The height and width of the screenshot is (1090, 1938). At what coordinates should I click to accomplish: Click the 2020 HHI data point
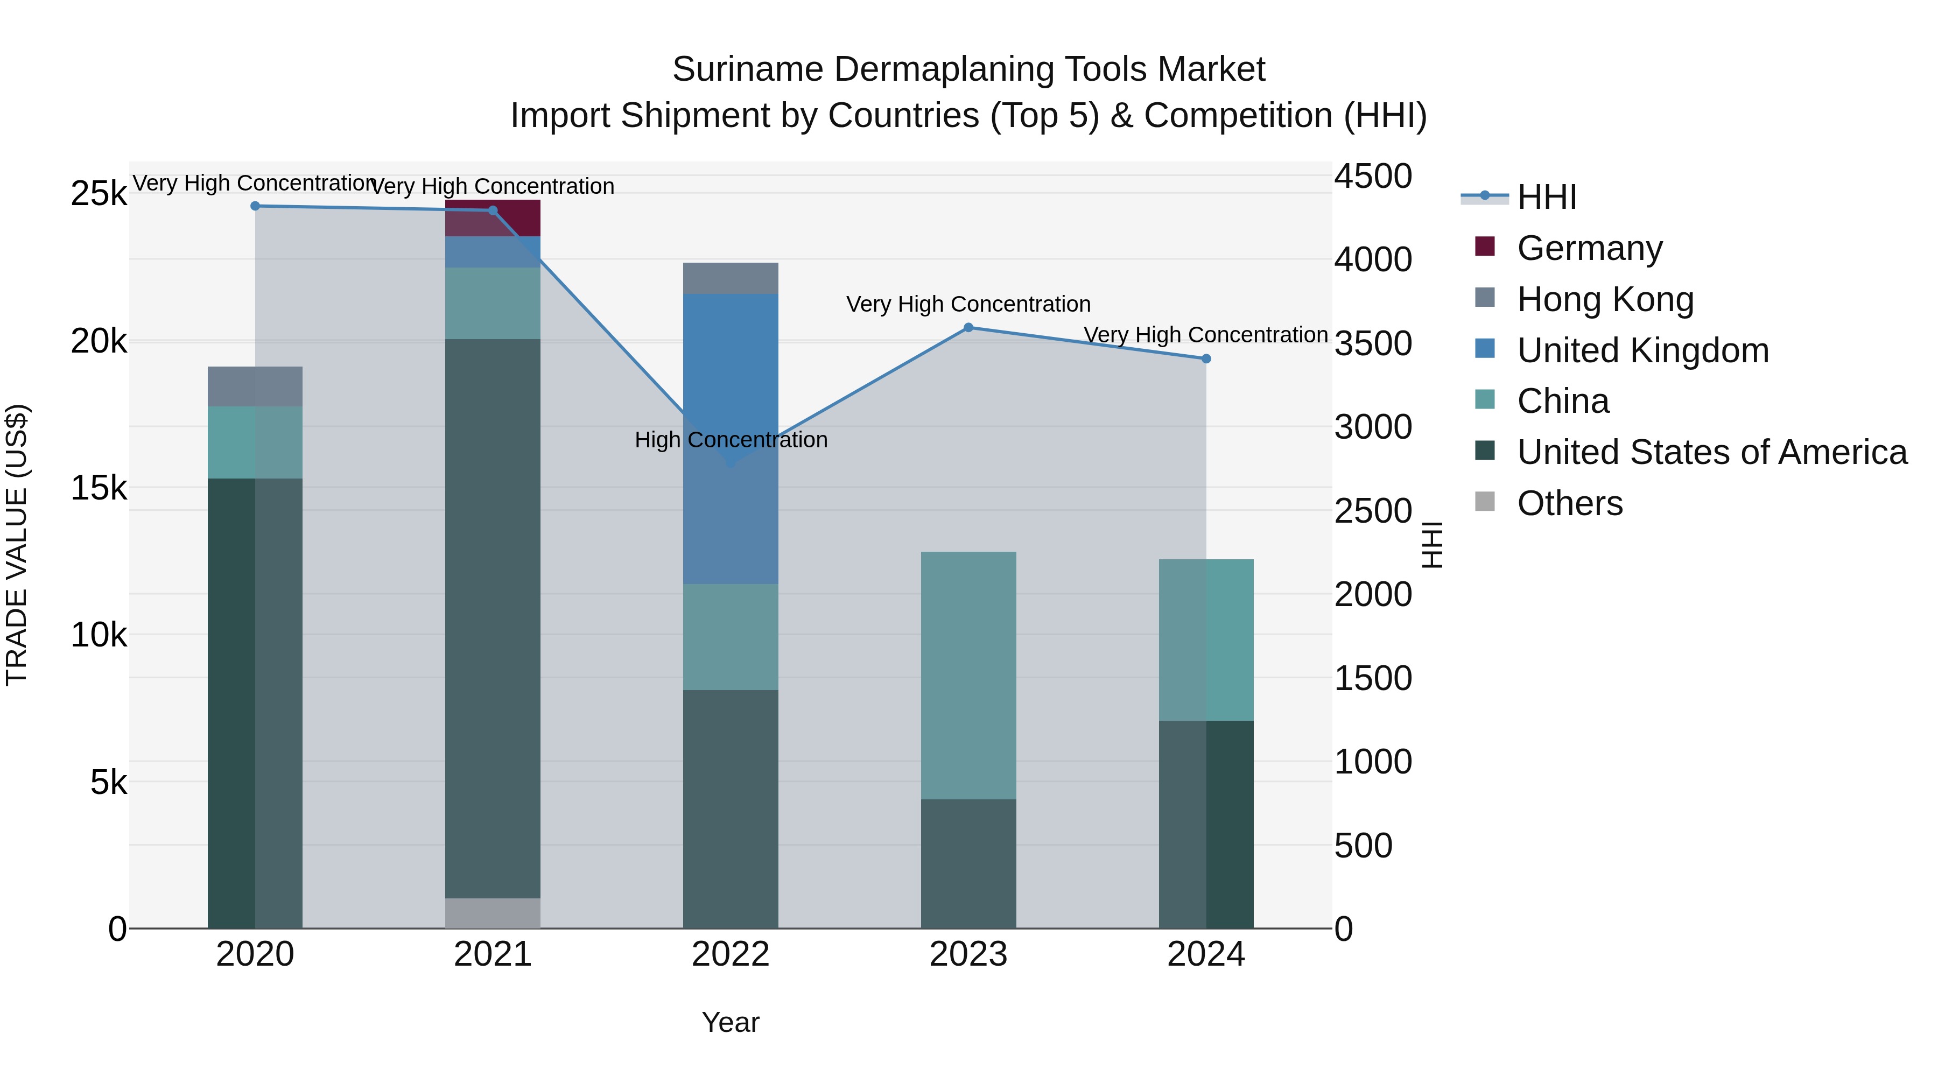point(255,206)
